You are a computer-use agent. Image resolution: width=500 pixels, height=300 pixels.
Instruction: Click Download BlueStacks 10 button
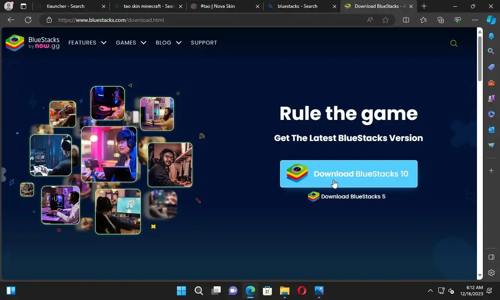(348, 174)
